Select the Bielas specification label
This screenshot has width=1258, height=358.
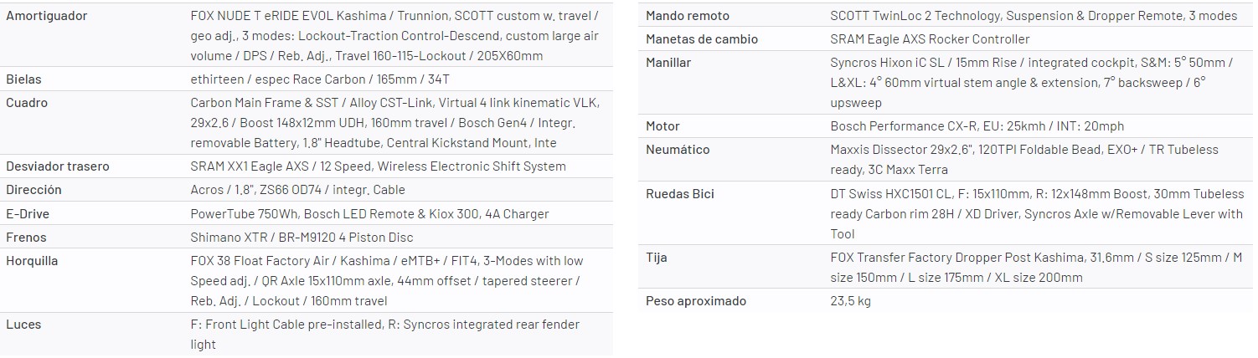23,79
